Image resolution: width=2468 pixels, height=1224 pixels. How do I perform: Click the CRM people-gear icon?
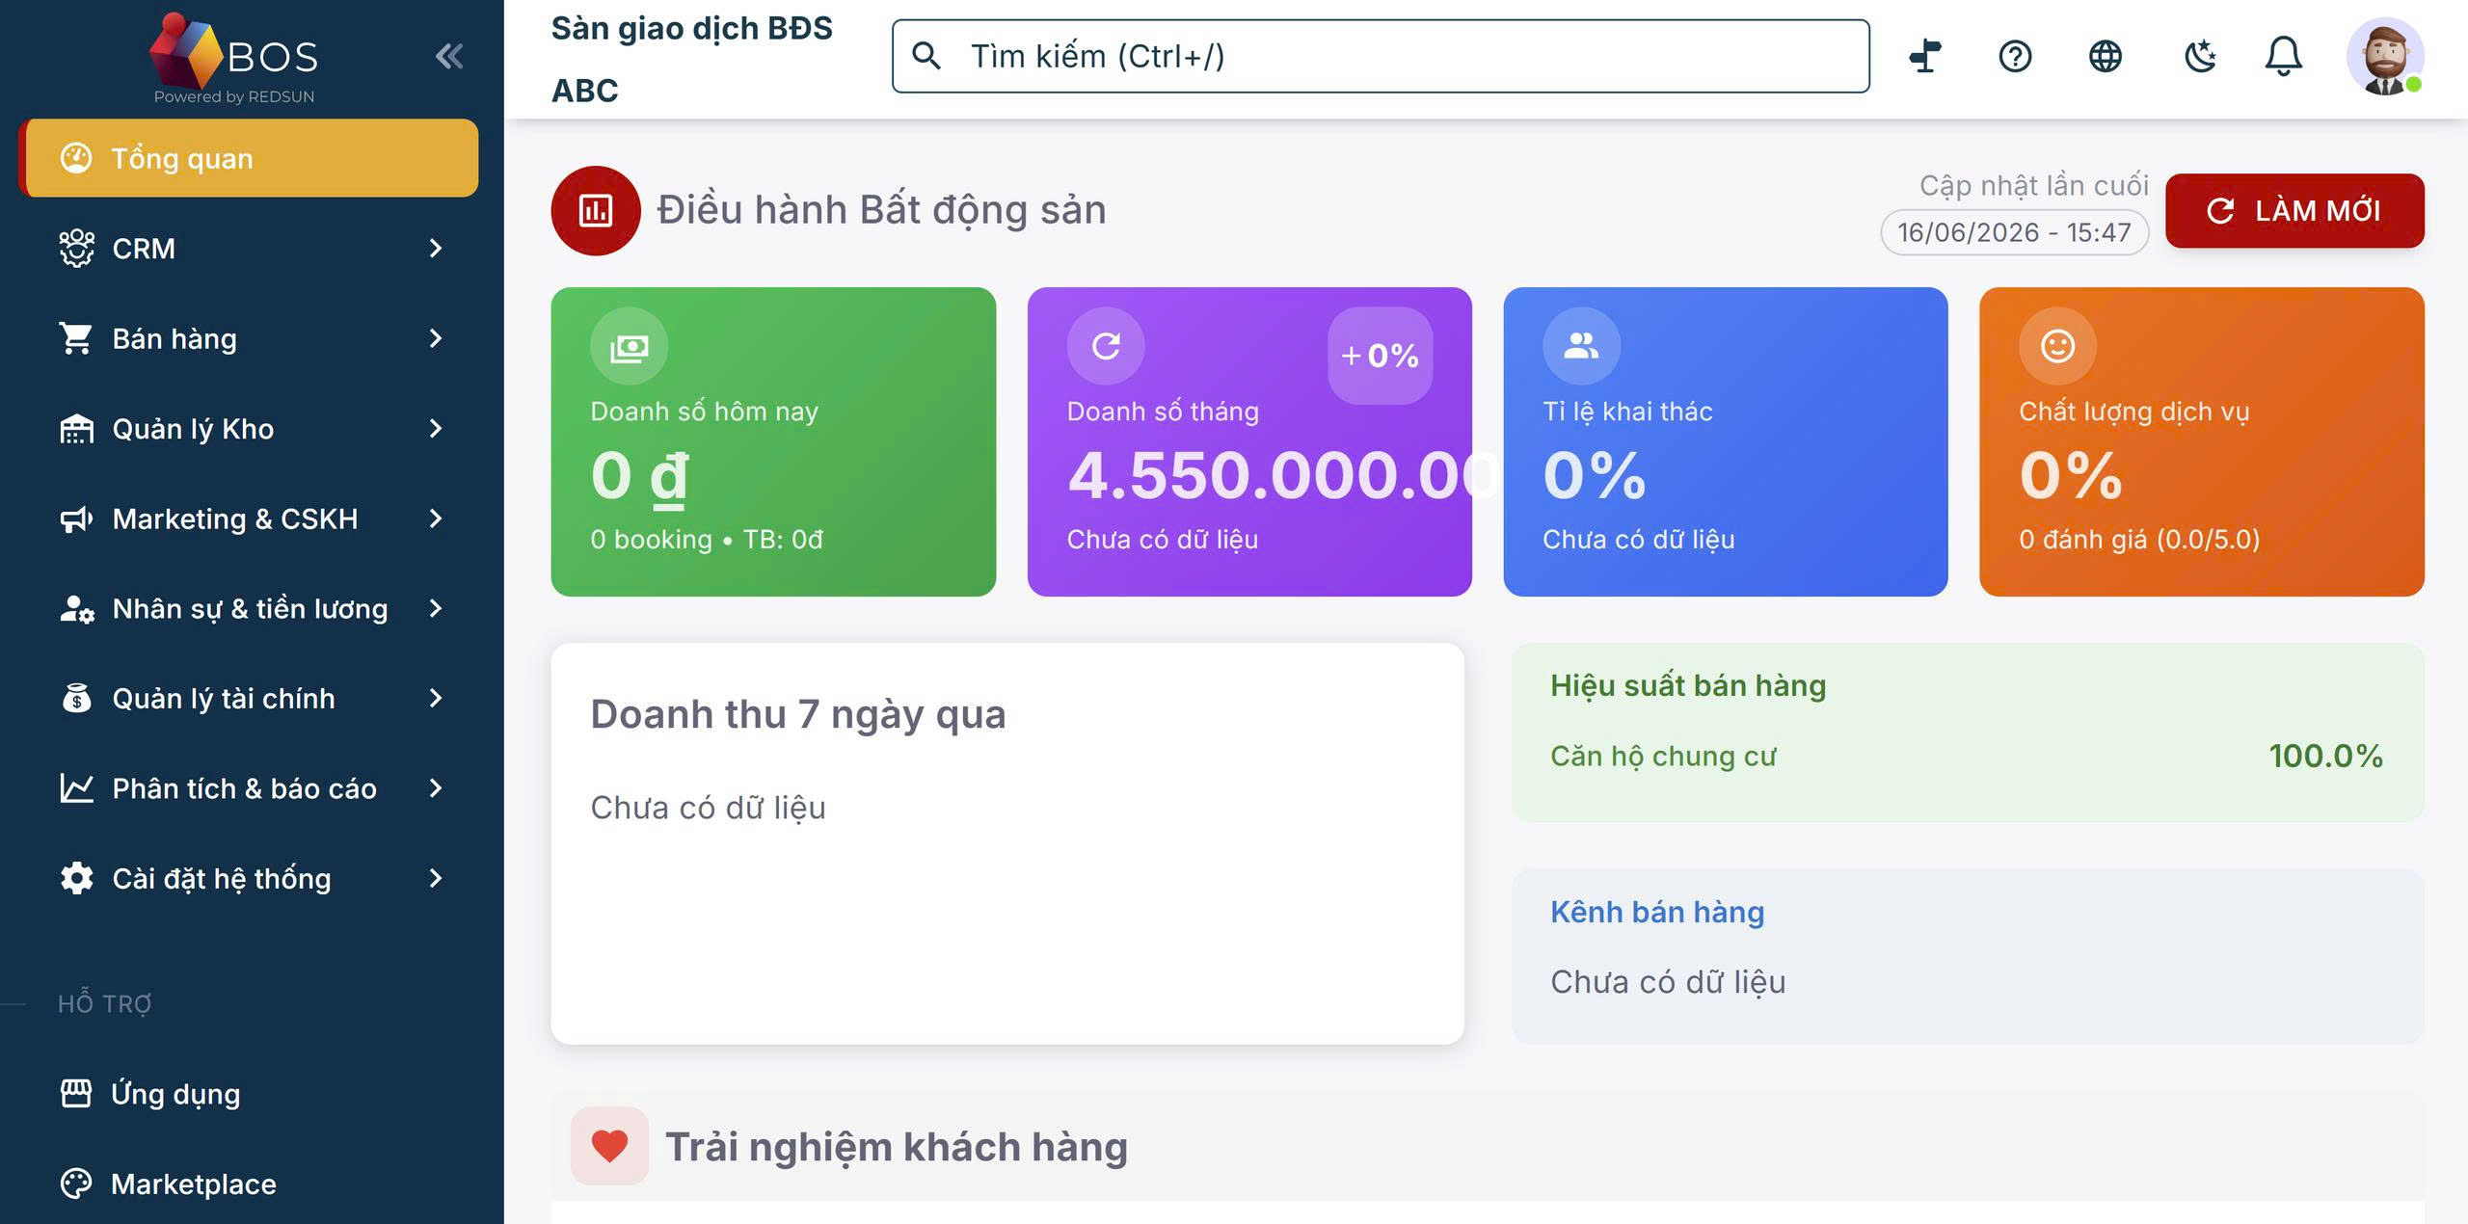[76, 249]
